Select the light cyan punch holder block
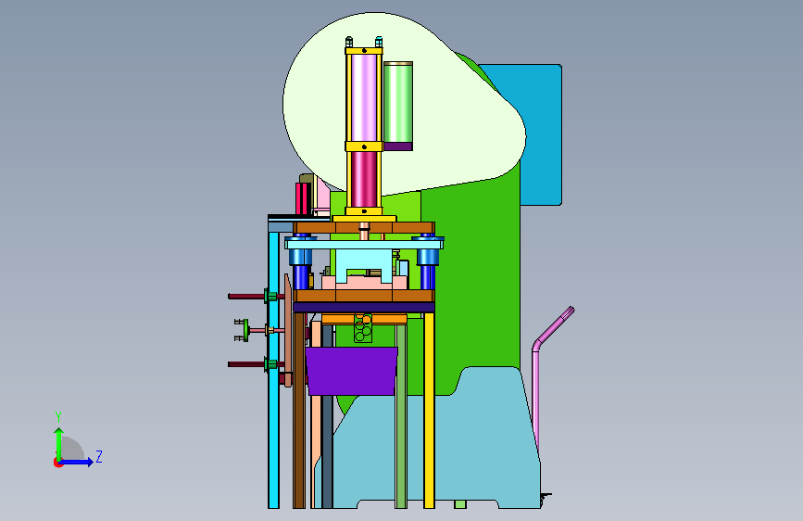 click(364, 261)
